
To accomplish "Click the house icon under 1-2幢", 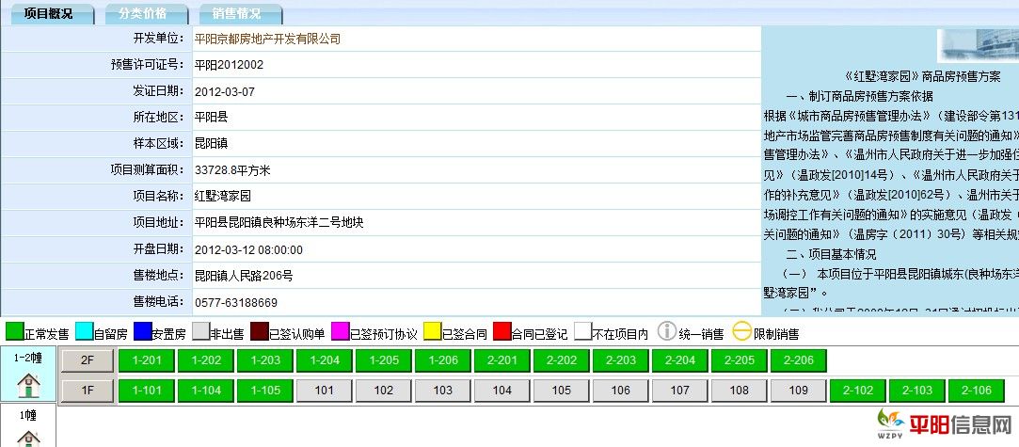I will coord(28,386).
